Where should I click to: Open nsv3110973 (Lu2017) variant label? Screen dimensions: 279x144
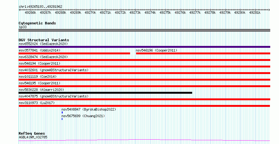coord(37,103)
